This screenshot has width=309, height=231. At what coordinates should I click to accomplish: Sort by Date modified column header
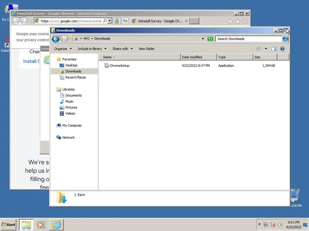click(x=199, y=57)
